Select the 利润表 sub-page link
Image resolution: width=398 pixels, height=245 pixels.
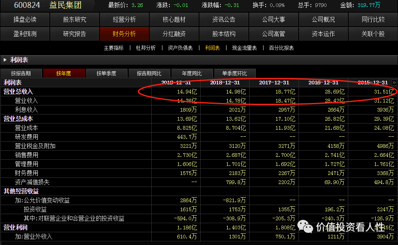212,48
